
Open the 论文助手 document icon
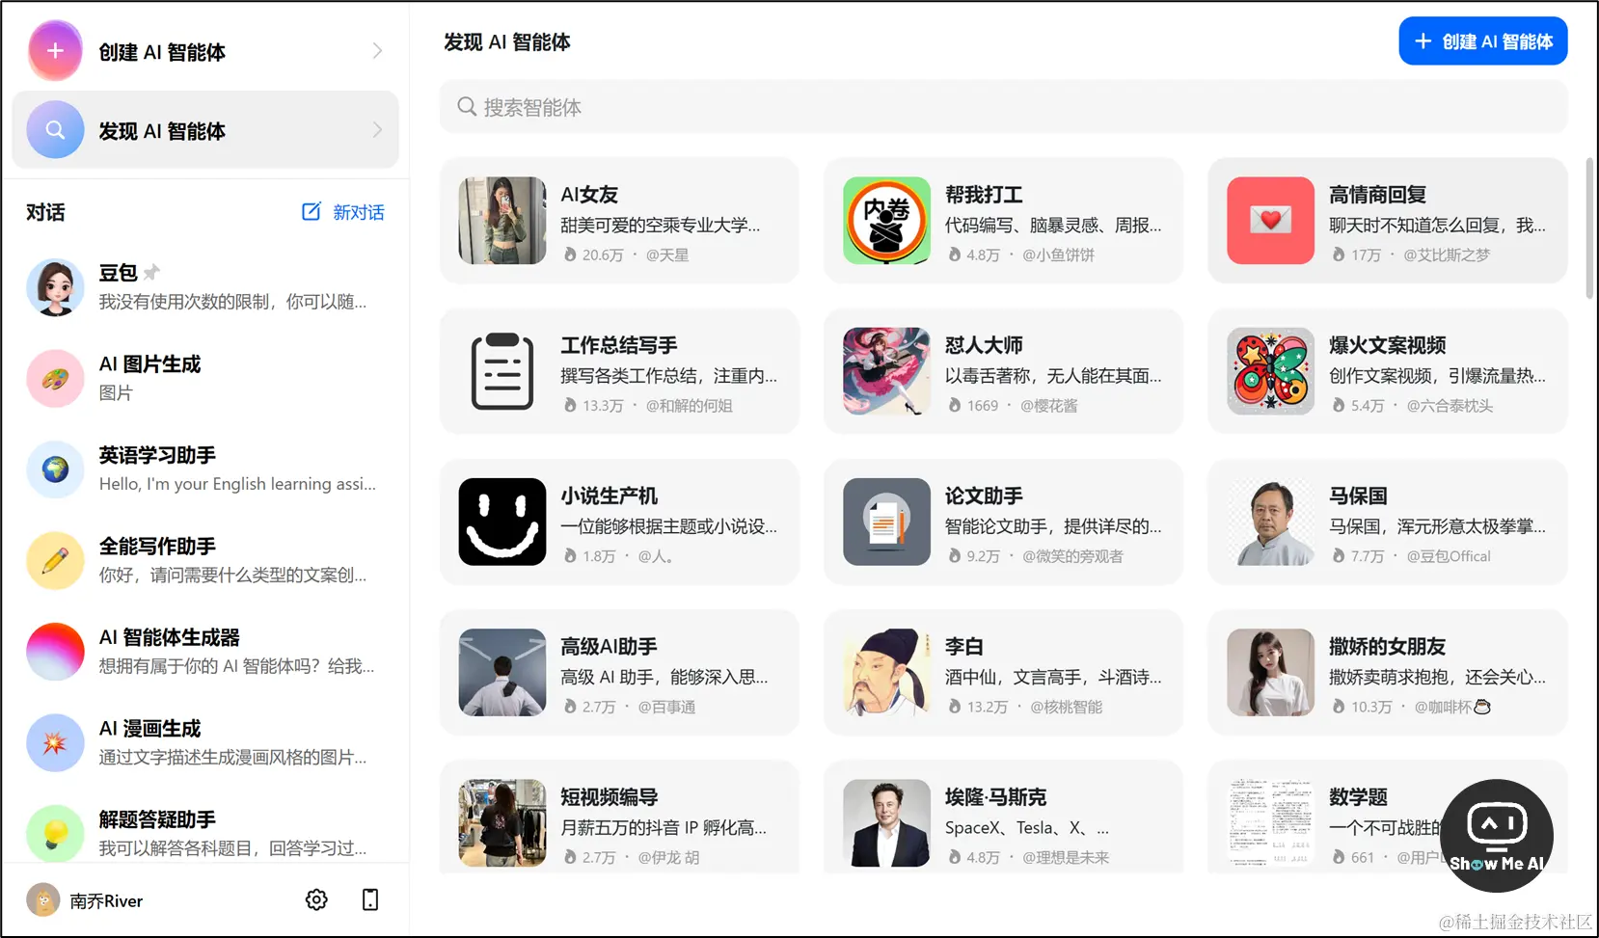(886, 522)
